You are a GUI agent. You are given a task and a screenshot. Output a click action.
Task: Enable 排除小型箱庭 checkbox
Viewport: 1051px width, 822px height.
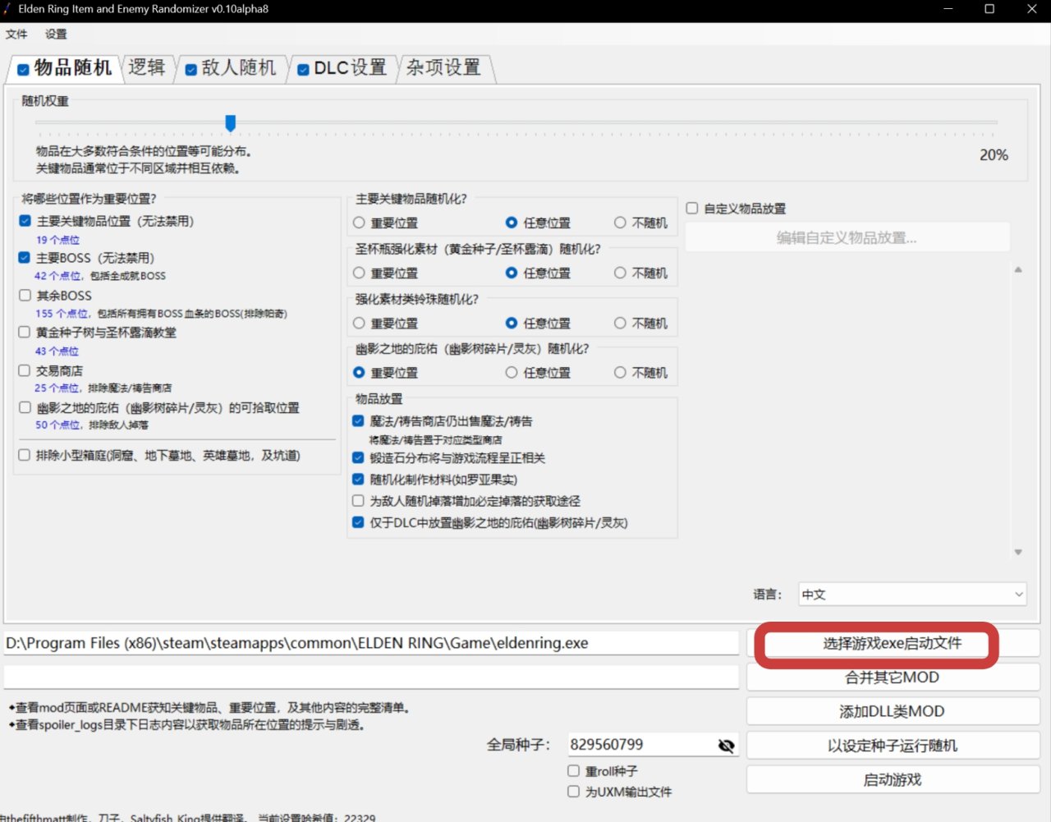coord(25,455)
